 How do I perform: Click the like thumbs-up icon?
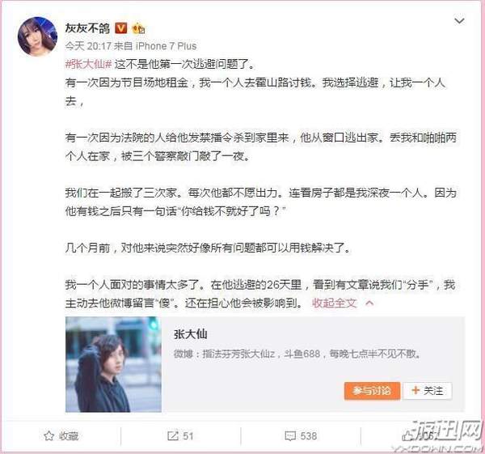(x=407, y=436)
